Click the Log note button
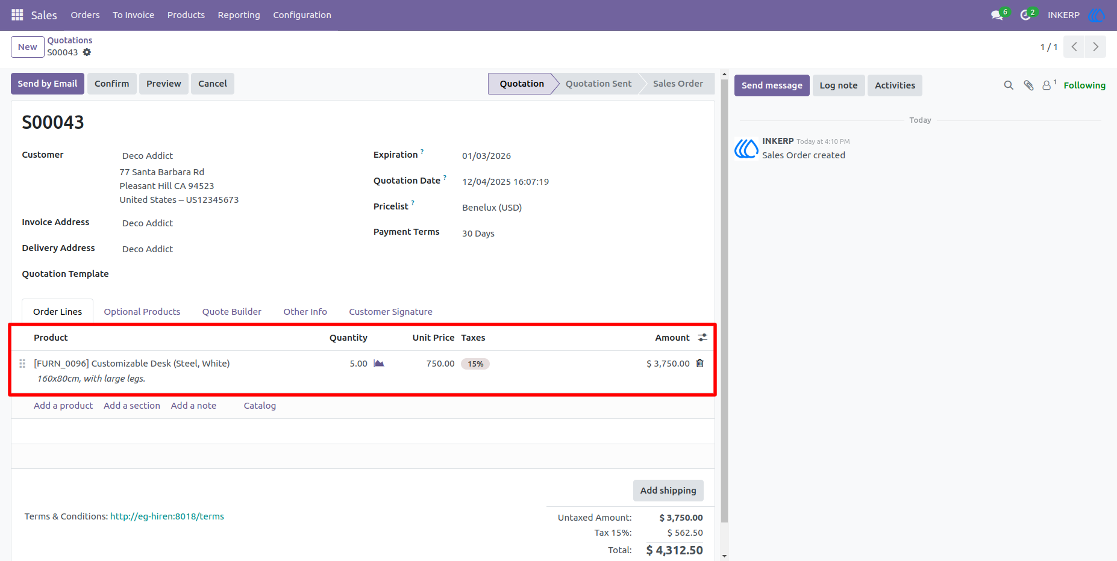 [x=839, y=85]
